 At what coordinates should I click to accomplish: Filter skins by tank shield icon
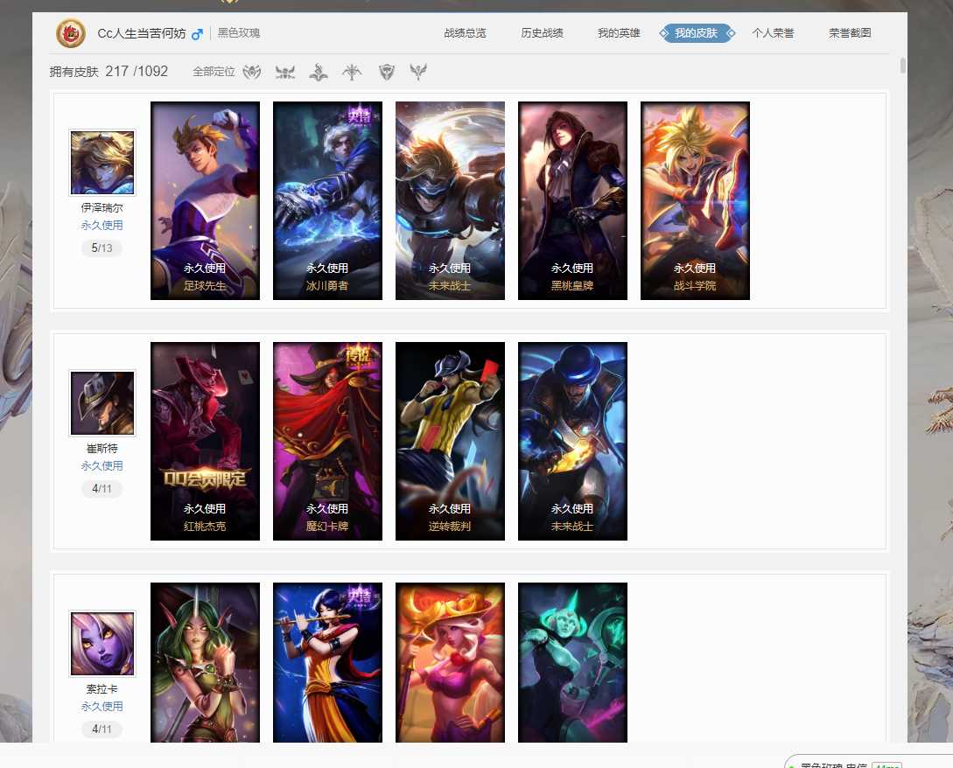[387, 72]
